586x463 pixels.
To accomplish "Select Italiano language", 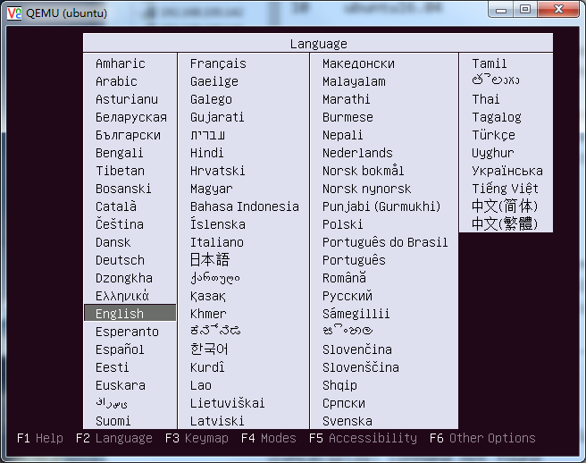I will [217, 242].
